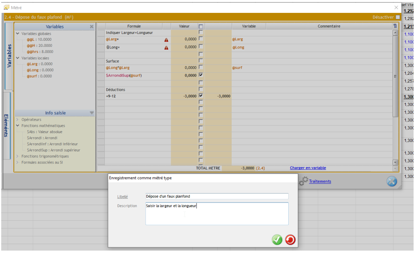Viewport: 416px width, 253px height.
Task: Click the warning icon on the @Larg= row
Action: [166, 40]
